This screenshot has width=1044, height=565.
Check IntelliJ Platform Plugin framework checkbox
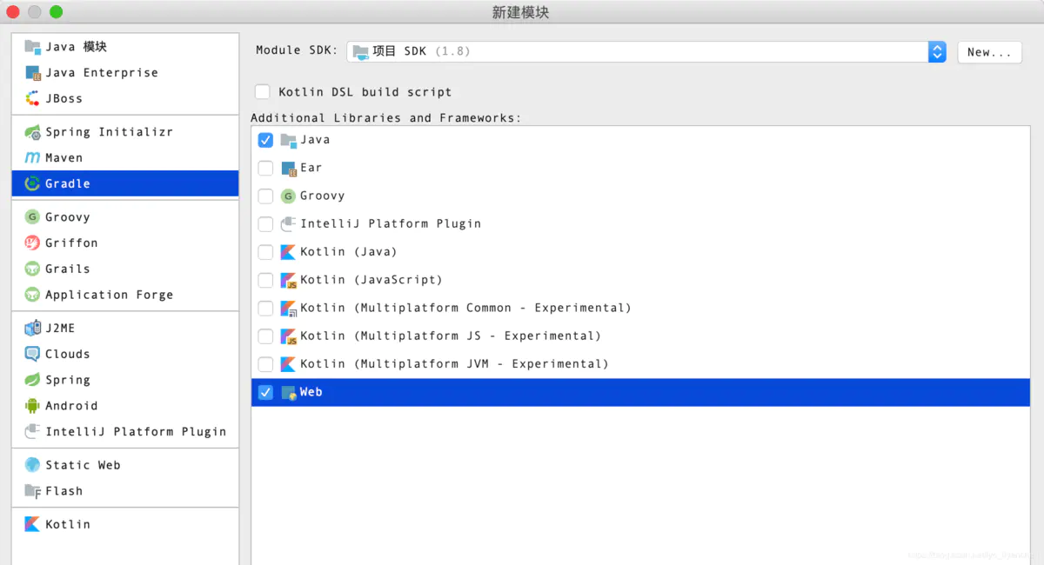click(265, 224)
